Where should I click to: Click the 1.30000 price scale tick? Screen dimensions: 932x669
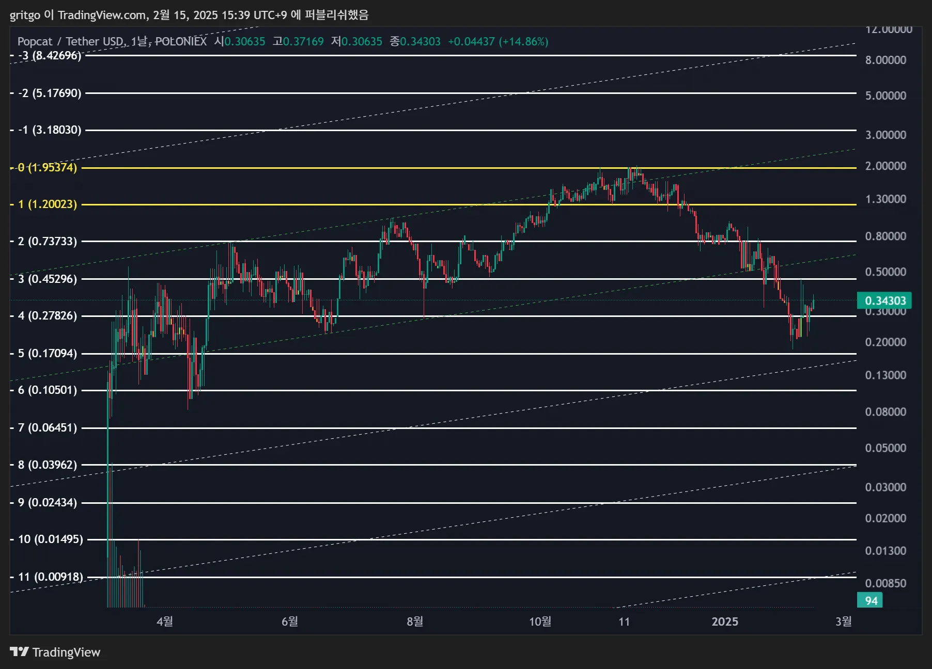tap(886, 199)
